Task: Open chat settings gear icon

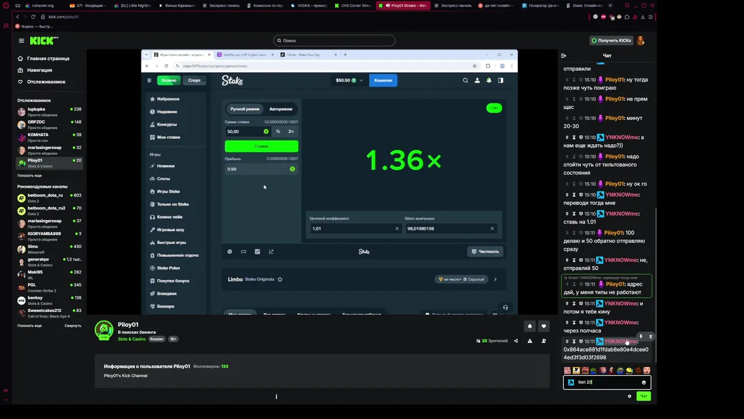Action: [629, 396]
